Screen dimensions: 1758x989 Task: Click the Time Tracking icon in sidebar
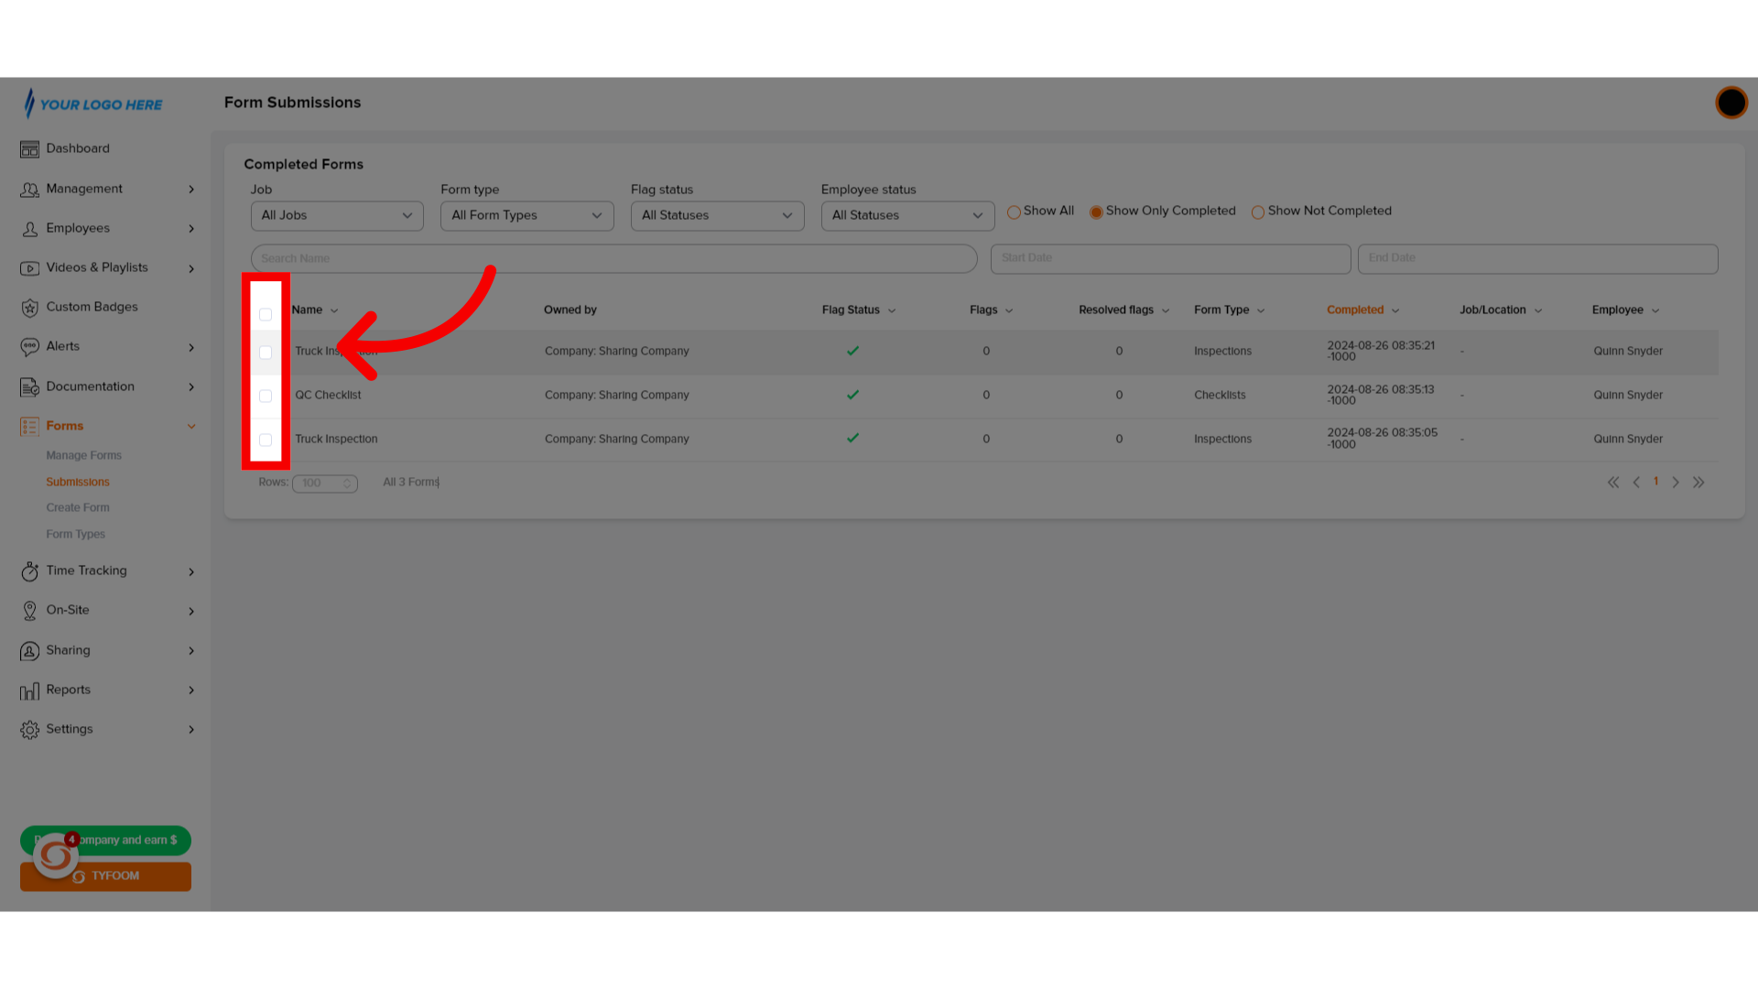30,570
